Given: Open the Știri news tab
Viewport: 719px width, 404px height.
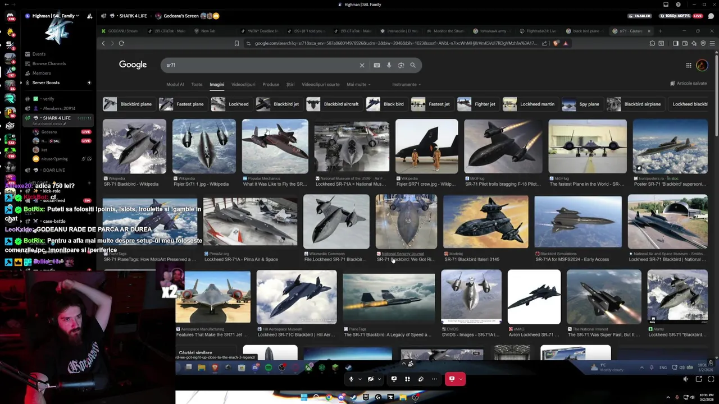Looking at the screenshot, I should [x=290, y=84].
